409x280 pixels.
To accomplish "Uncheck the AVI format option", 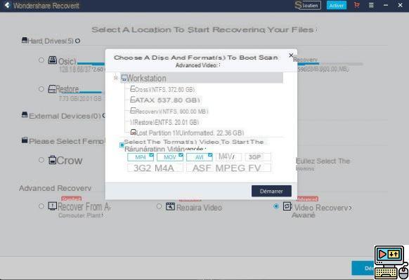I will [200, 157].
